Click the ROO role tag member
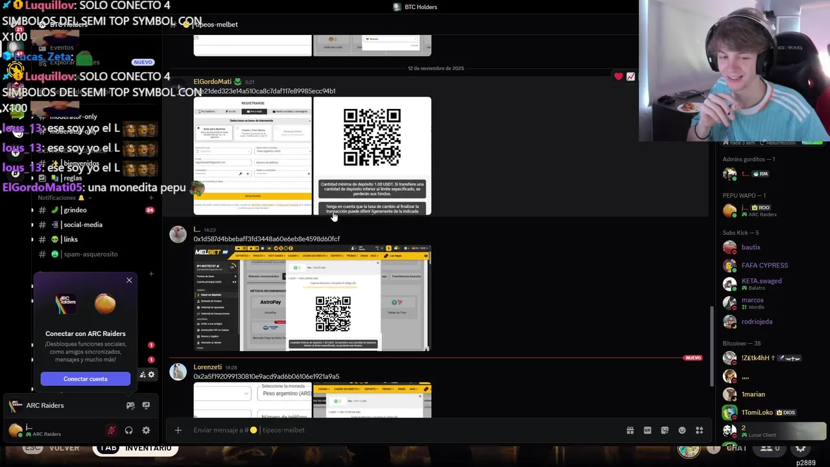Screen dimensions: 830x467 pyautogui.click(x=761, y=208)
